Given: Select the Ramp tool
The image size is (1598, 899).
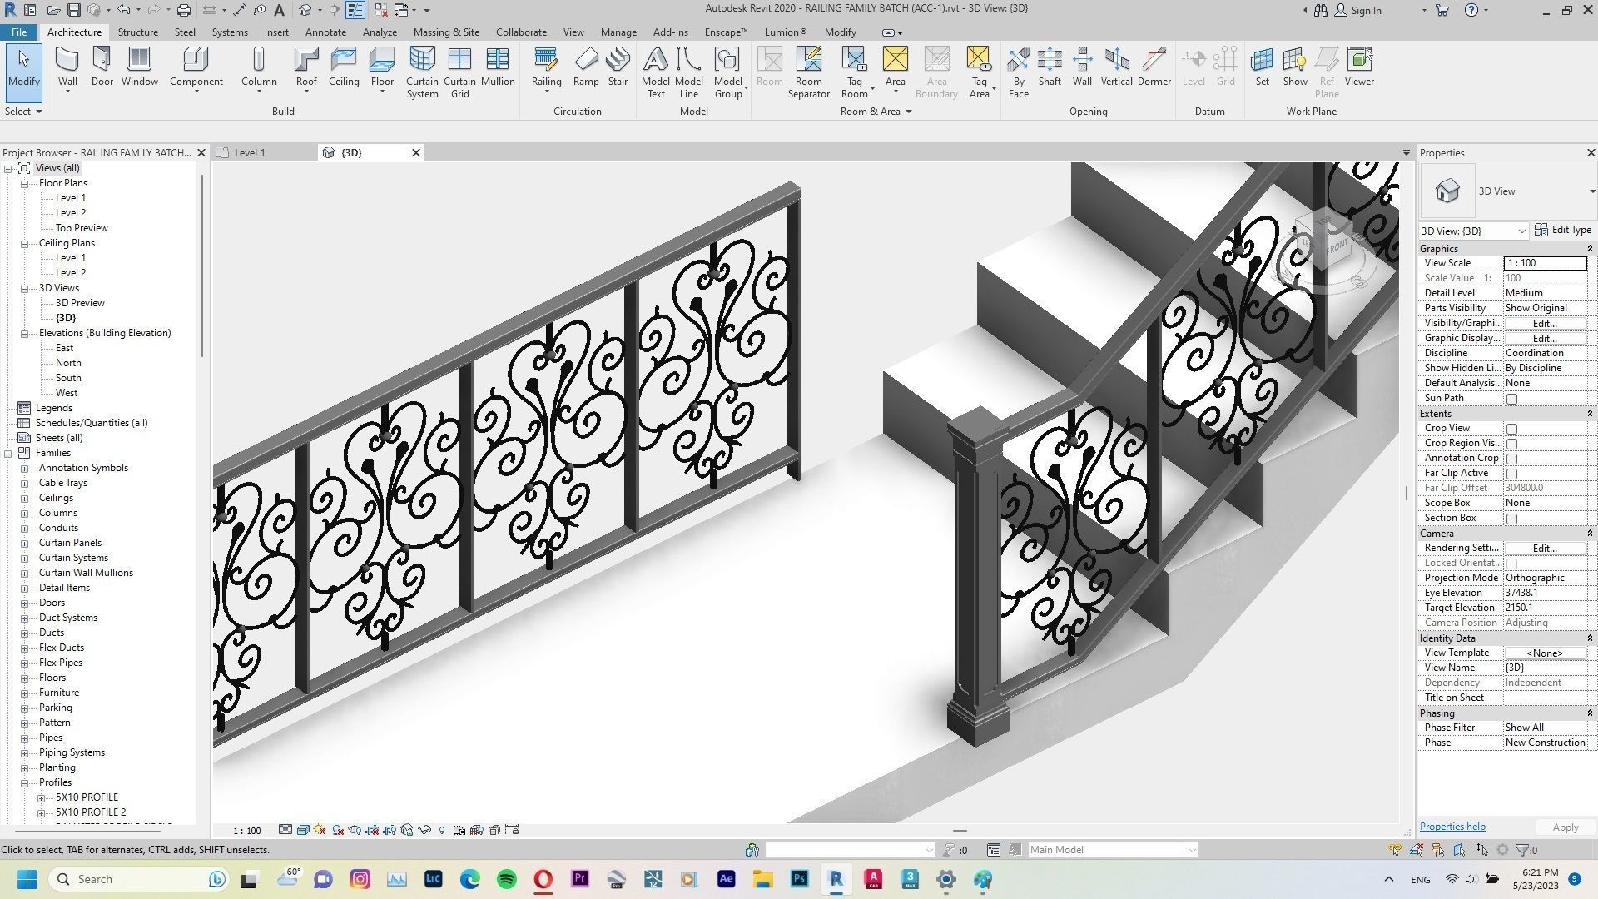Looking at the screenshot, I should pyautogui.click(x=586, y=68).
